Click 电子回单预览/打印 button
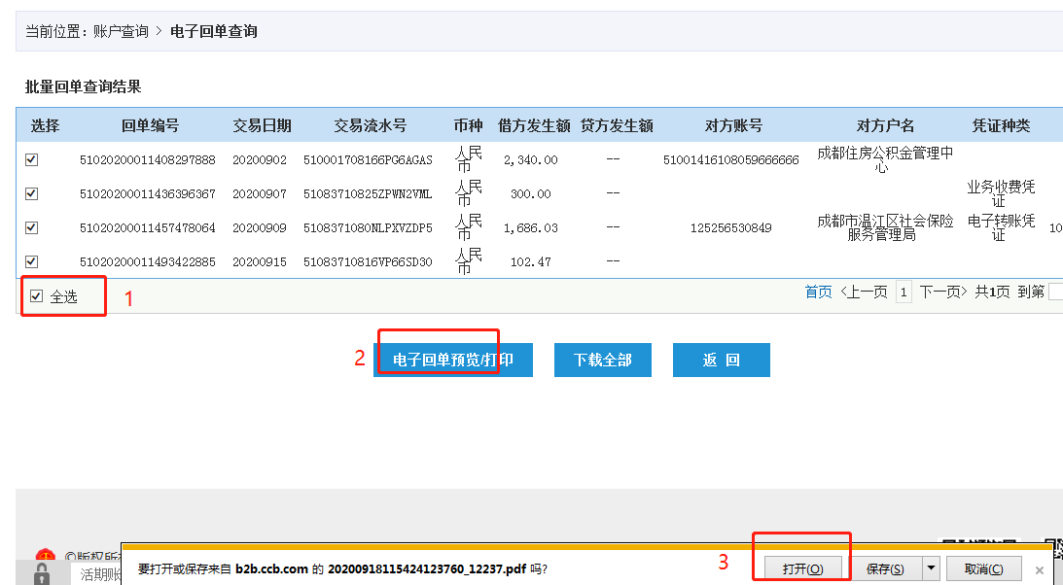 [453, 360]
